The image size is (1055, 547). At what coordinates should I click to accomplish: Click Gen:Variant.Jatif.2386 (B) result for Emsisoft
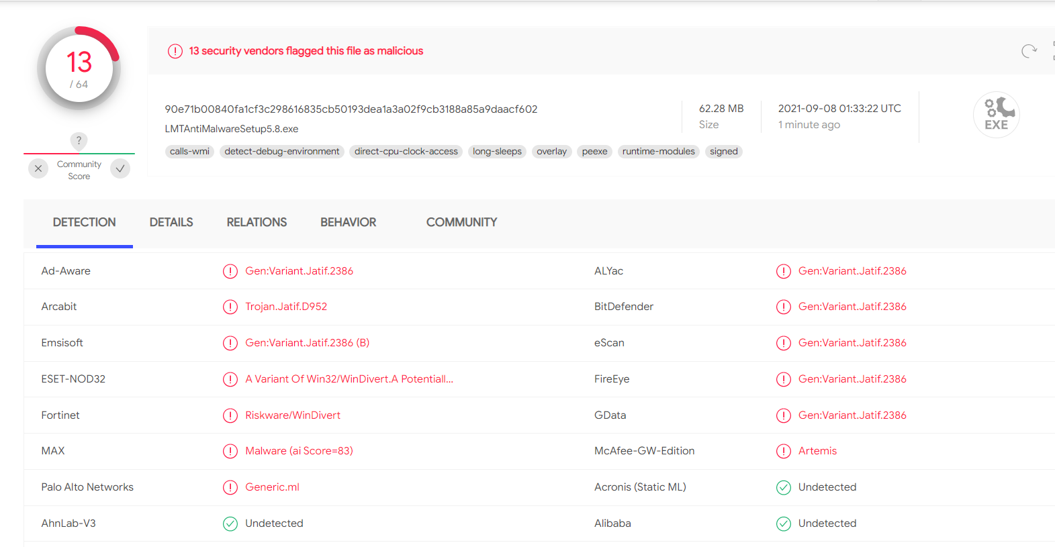pos(308,343)
